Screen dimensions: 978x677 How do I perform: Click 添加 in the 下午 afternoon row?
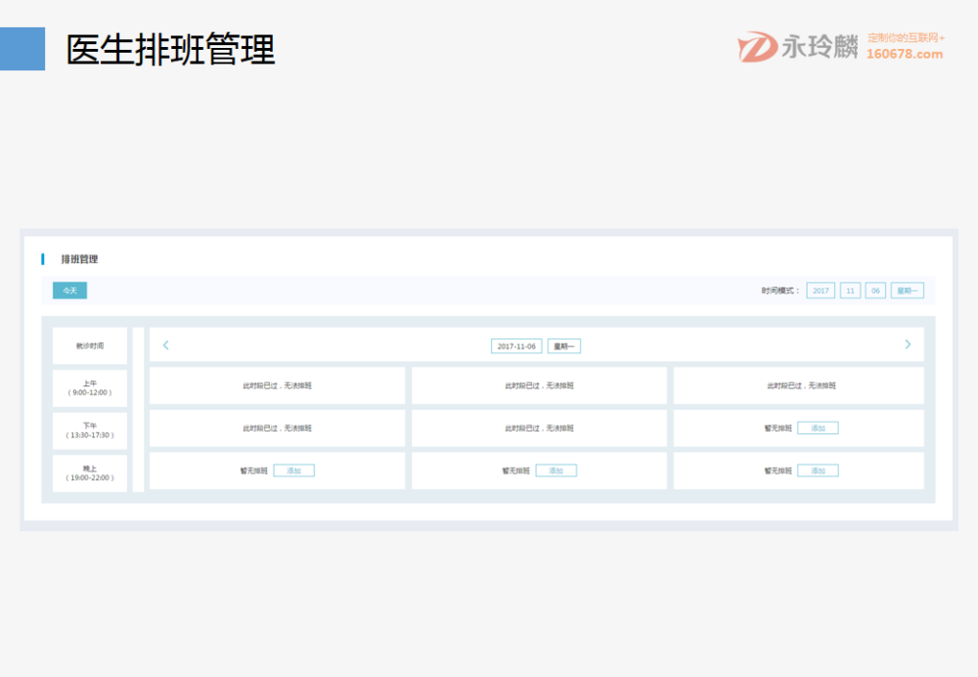[x=818, y=429]
